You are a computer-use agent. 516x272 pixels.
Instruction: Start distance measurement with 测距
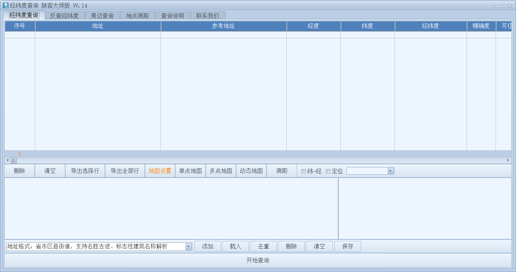[x=282, y=171]
